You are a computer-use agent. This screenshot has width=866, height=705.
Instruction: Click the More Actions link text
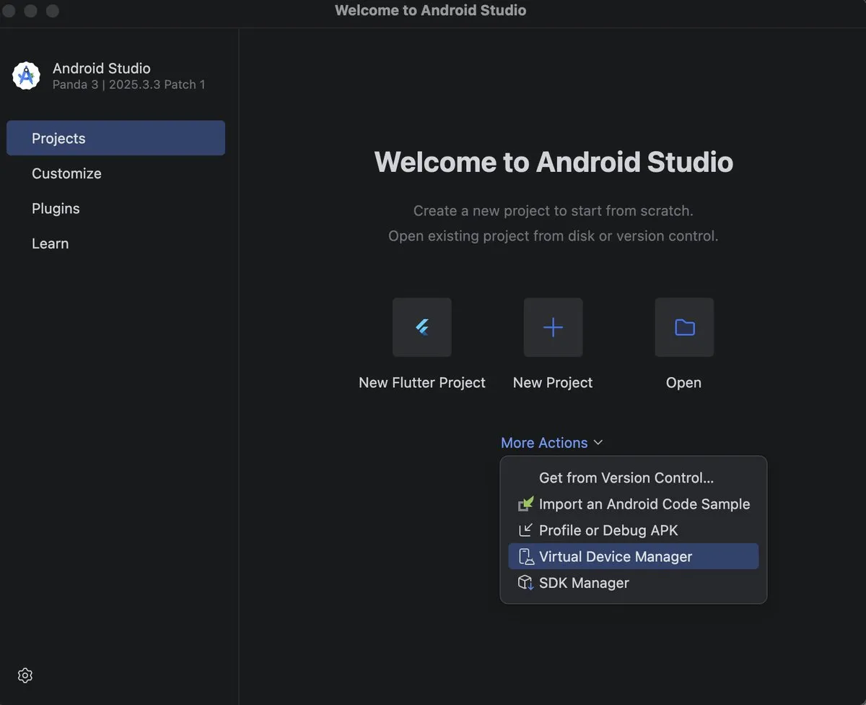coord(544,443)
